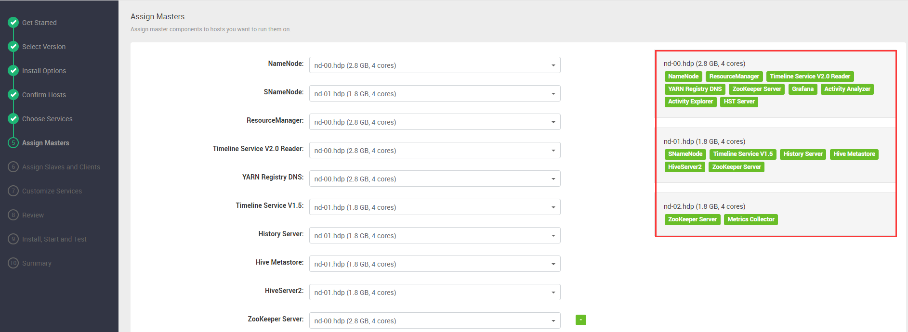Screen dimensions: 908x332
Task: Click the NameNode tag under nd-00.hdp
Action: (683, 77)
